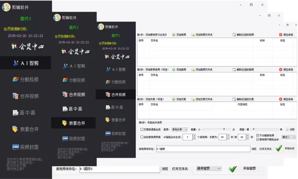This screenshot has width=298, height=179.
Task: Click 打开文件夹 next to the D:\智剪 path
Action: [265, 149]
